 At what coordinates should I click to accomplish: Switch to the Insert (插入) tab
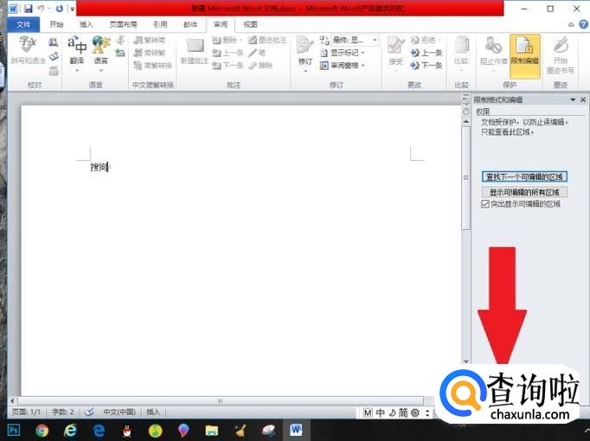(87, 24)
